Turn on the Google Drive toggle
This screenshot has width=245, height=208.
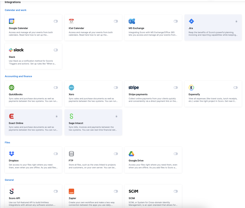click(x=176, y=154)
